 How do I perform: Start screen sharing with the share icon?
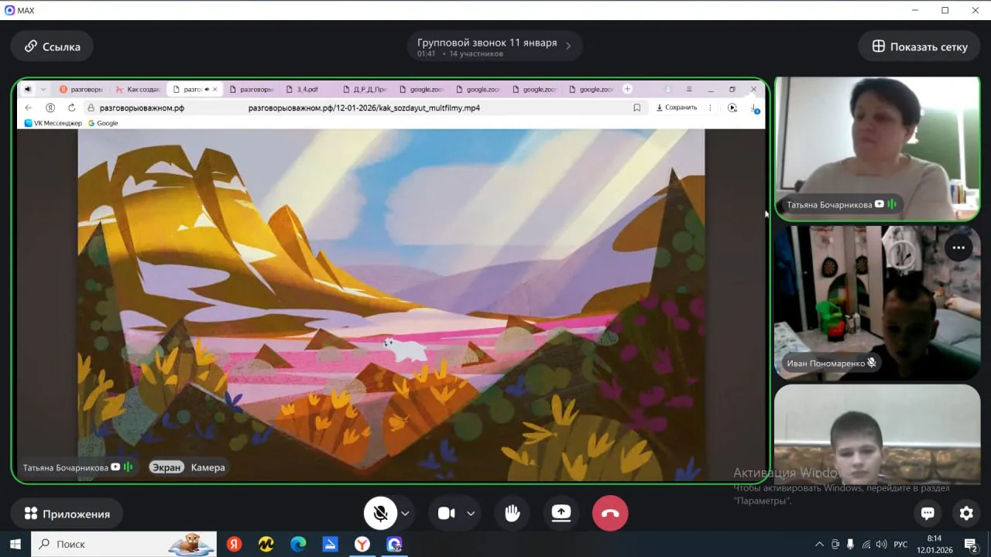click(561, 513)
